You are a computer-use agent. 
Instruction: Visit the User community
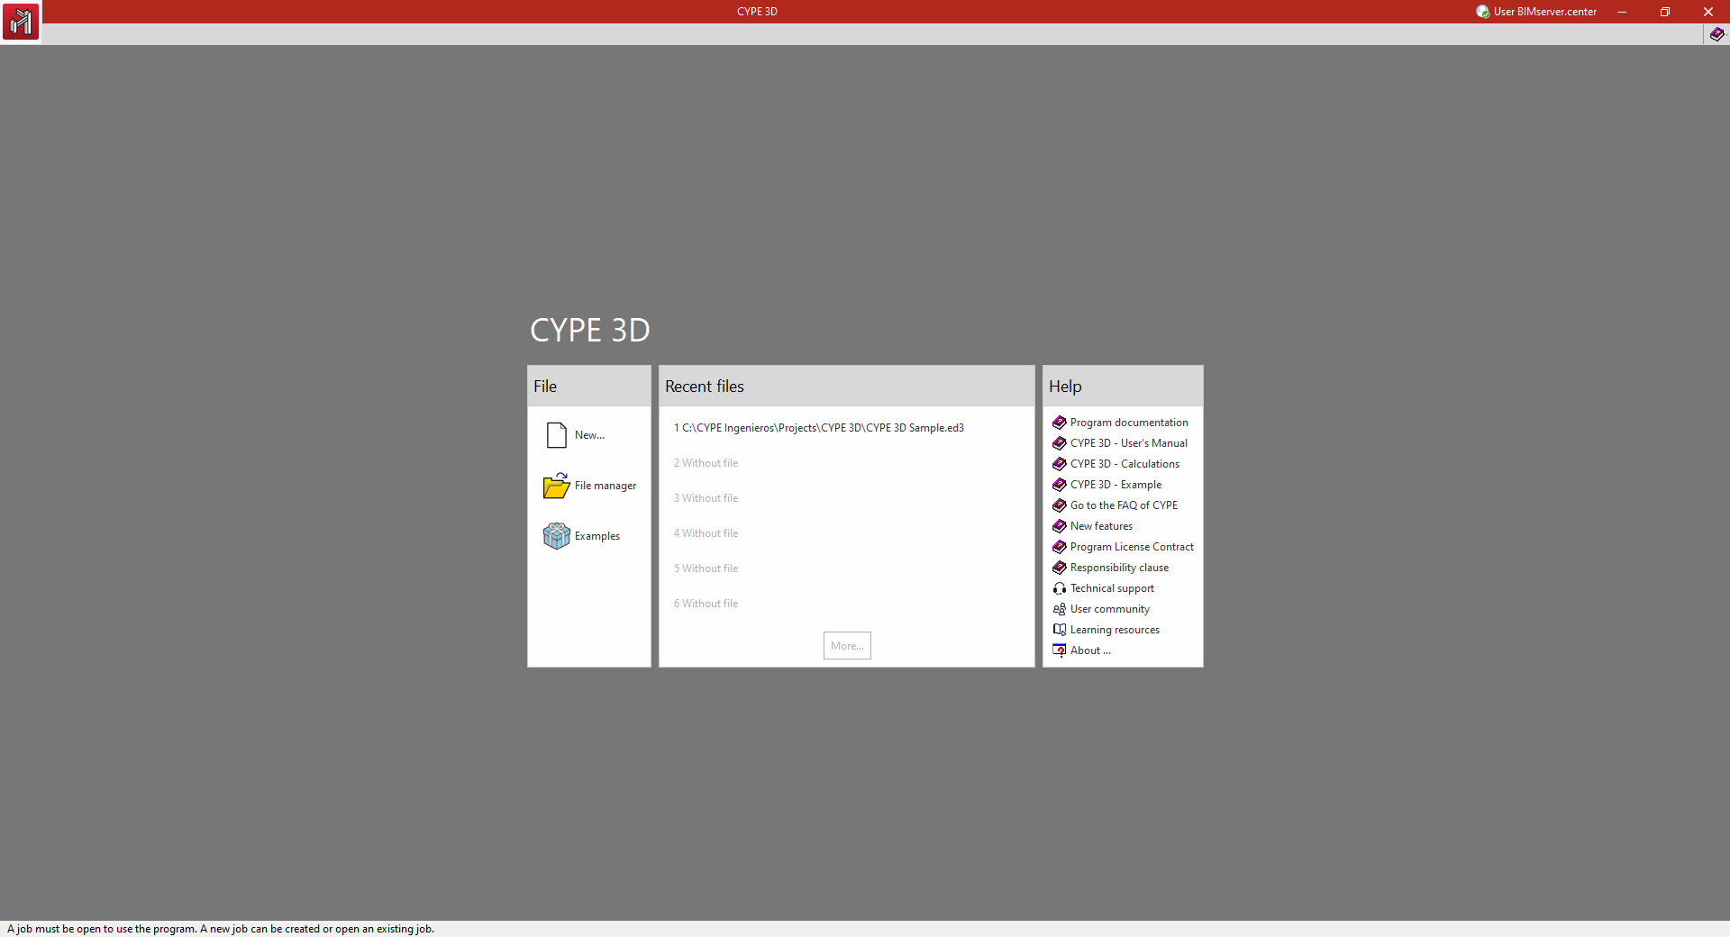point(1110,609)
